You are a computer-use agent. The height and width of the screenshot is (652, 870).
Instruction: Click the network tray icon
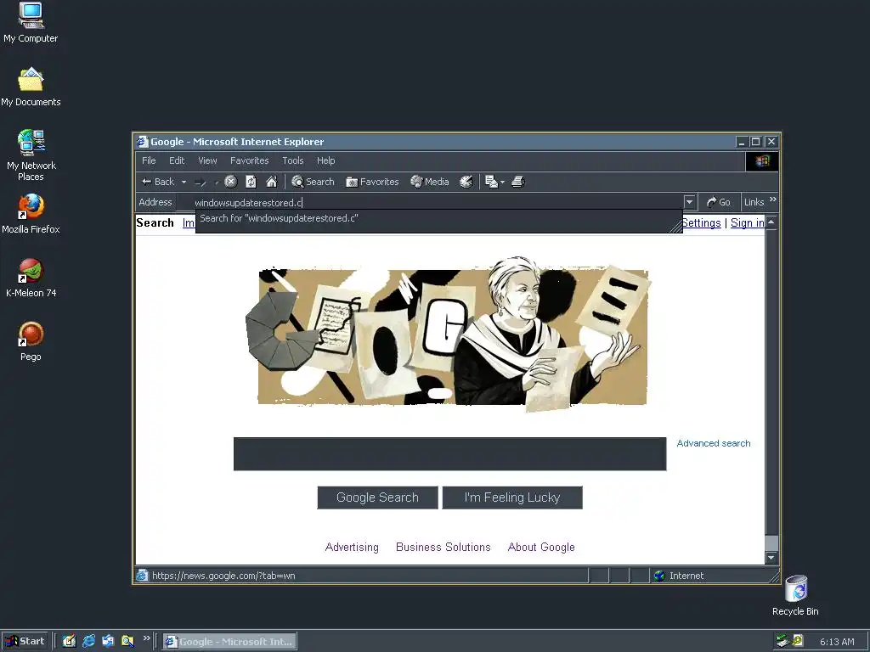pyautogui.click(x=782, y=641)
